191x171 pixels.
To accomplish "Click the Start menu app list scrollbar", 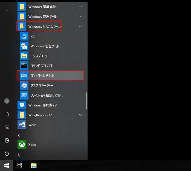I will [x=86, y=101].
